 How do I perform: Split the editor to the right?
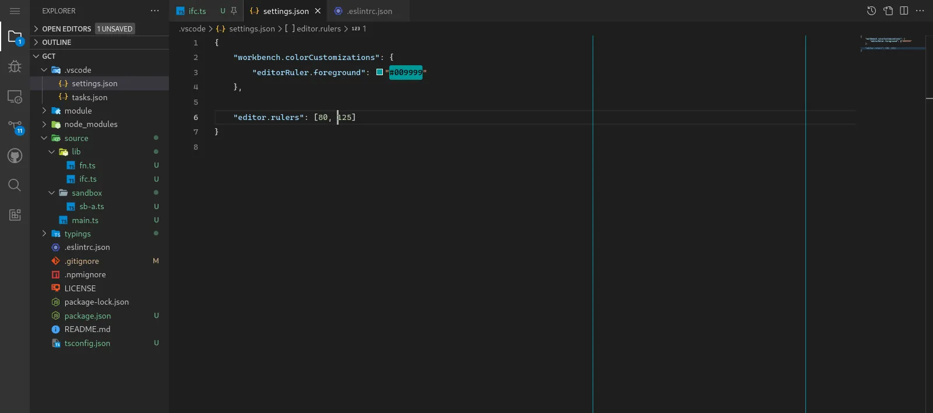click(x=904, y=10)
